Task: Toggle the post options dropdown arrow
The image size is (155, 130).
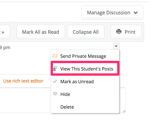Action: (x=116, y=46)
